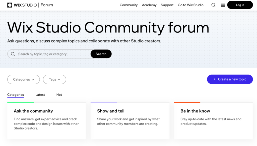Open search via header magnifier icon
Image resolution: width=257 pixels, height=146 pixels.
tap(213, 5)
